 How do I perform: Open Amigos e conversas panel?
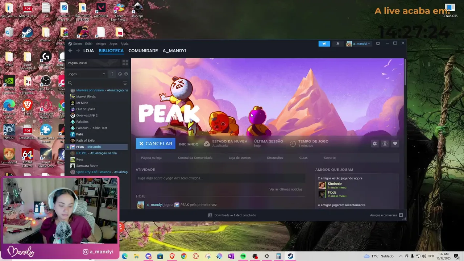coord(386,215)
